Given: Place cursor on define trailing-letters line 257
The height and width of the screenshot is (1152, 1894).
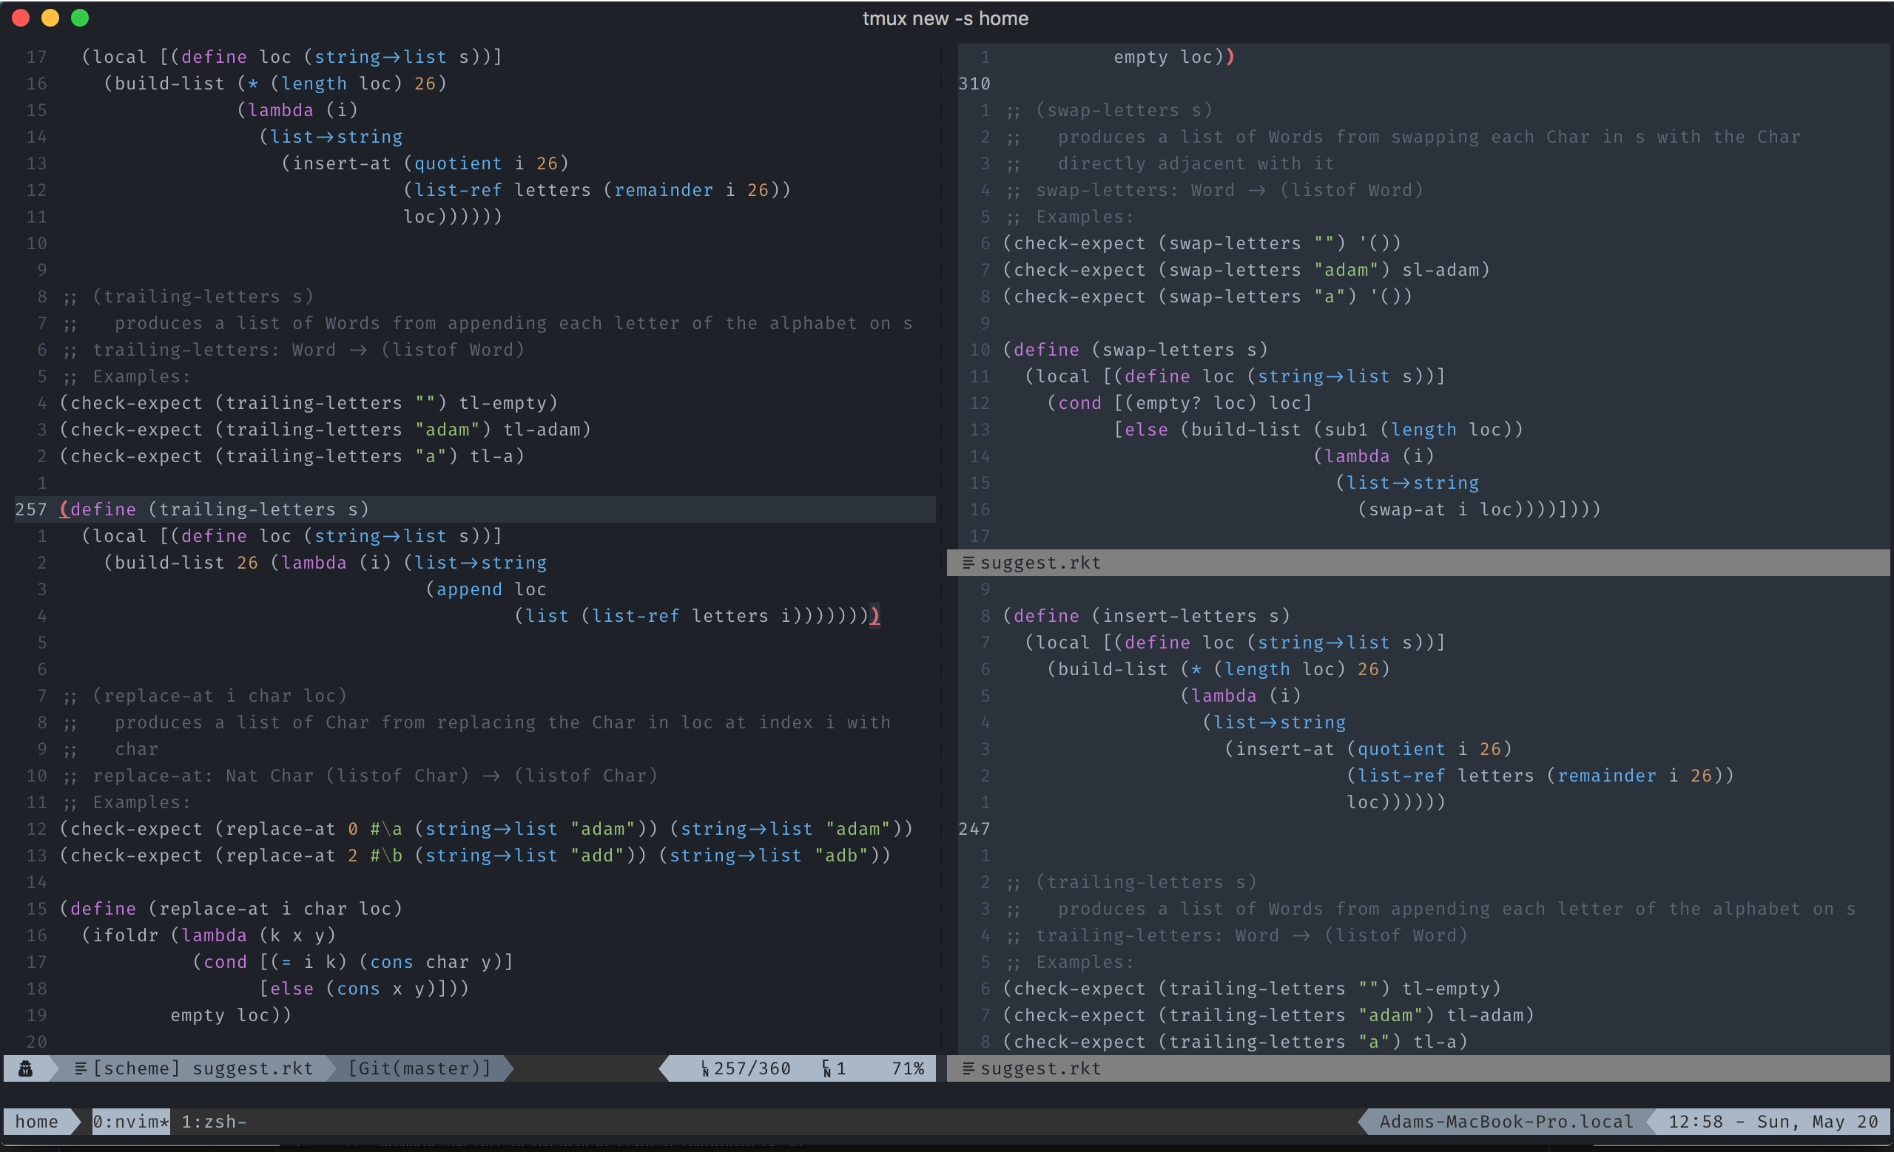Looking at the screenshot, I should 215,509.
